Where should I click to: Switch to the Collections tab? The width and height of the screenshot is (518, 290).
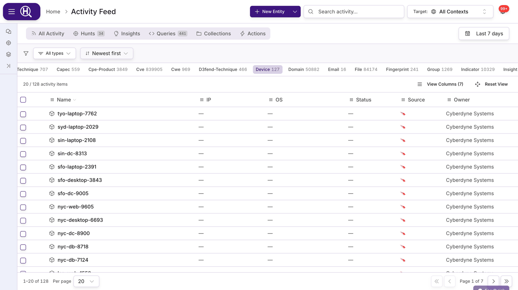214,33
